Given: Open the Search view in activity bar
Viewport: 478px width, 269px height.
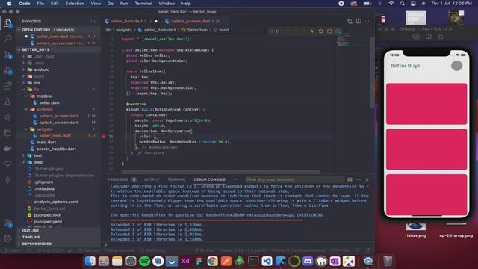Looking at the screenshot, I should (7, 38).
